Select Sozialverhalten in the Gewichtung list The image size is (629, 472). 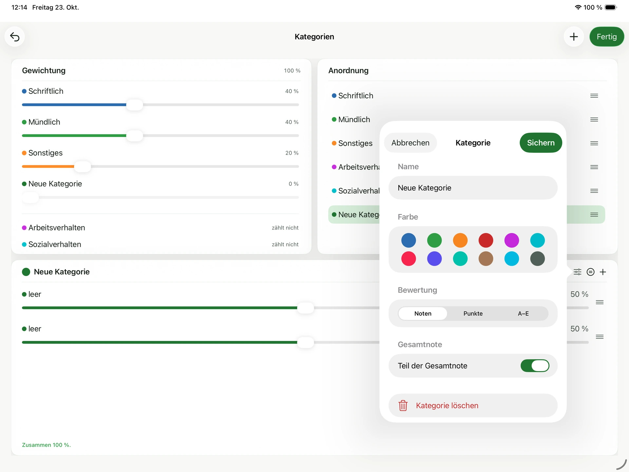pos(160,245)
